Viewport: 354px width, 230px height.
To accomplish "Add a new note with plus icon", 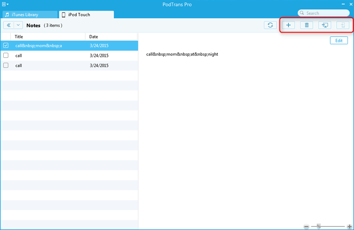I will (x=288, y=25).
